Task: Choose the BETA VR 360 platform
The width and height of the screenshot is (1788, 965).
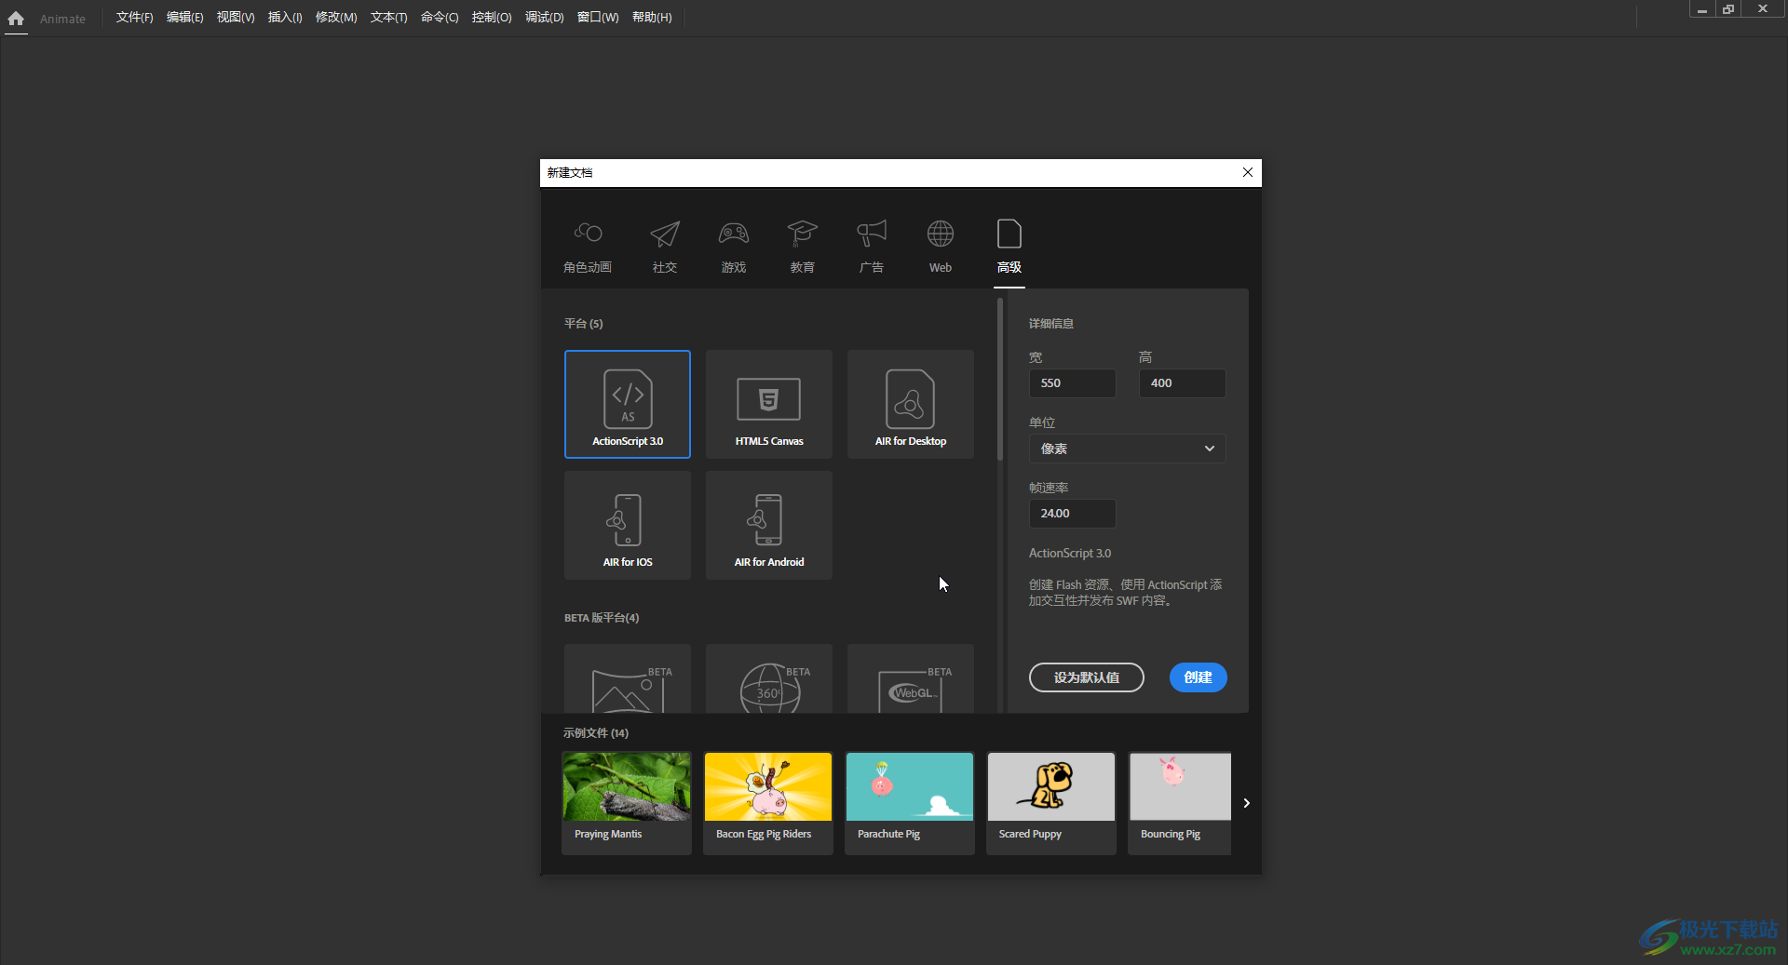Action: click(x=769, y=678)
